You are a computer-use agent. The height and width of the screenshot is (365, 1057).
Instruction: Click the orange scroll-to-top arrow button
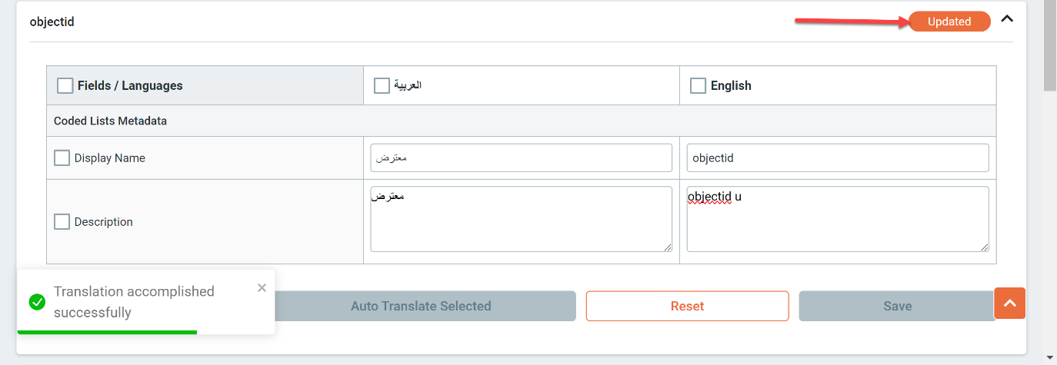tap(1010, 304)
